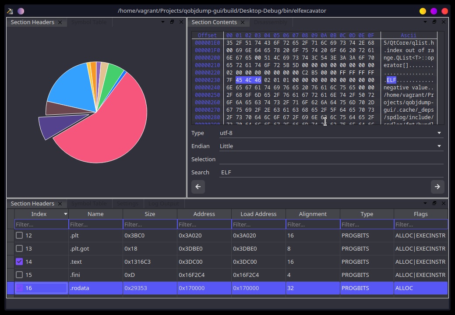Close the top-left Section Headers chart tab

click(x=60, y=22)
